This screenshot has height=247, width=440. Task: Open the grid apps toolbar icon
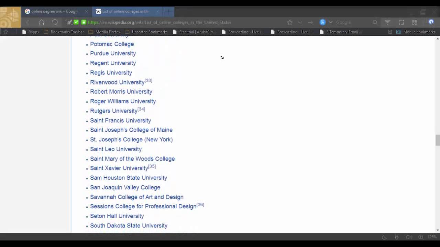tap(415, 22)
